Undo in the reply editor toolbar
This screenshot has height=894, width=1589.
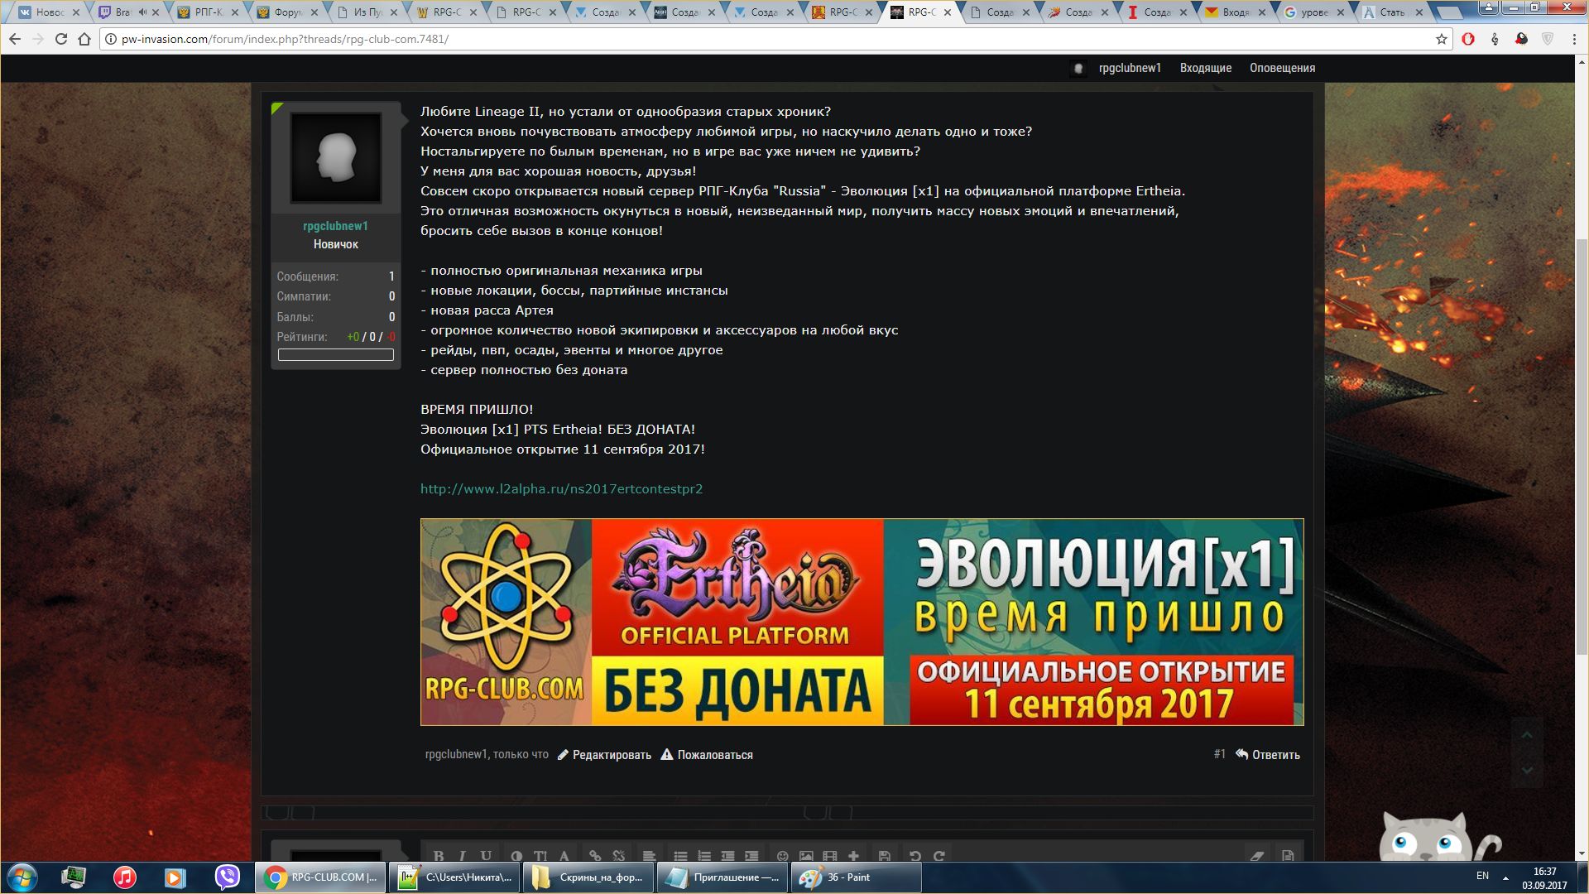pyautogui.click(x=915, y=856)
